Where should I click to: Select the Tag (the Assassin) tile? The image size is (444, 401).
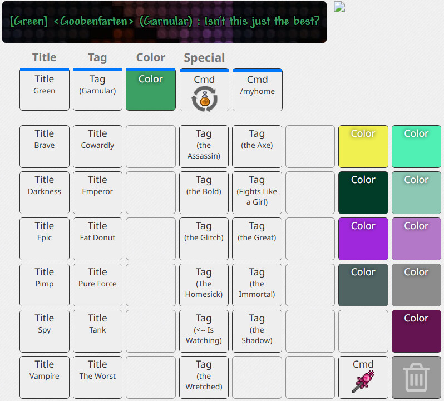[204, 147]
